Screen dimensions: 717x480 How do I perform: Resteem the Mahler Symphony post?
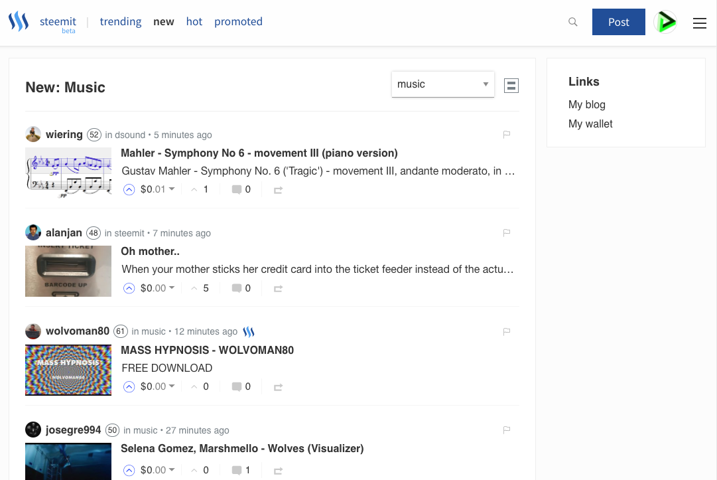pyautogui.click(x=278, y=190)
